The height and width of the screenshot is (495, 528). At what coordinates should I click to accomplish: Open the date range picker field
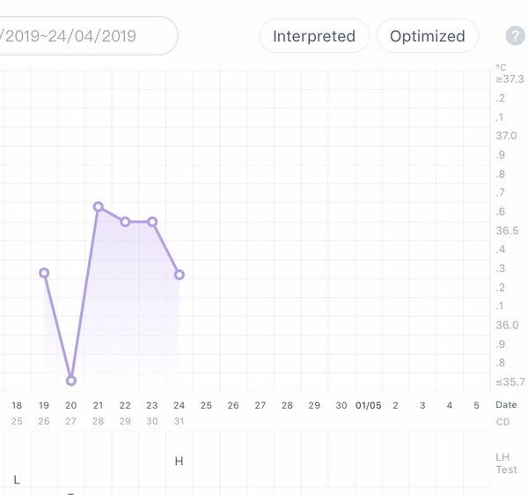(x=84, y=36)
